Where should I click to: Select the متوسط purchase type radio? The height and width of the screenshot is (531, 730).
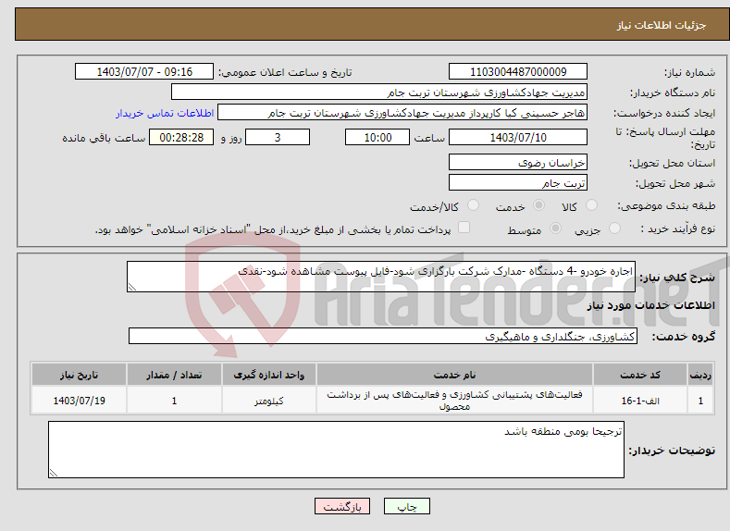pyautogui.click(x=555, y=228)
